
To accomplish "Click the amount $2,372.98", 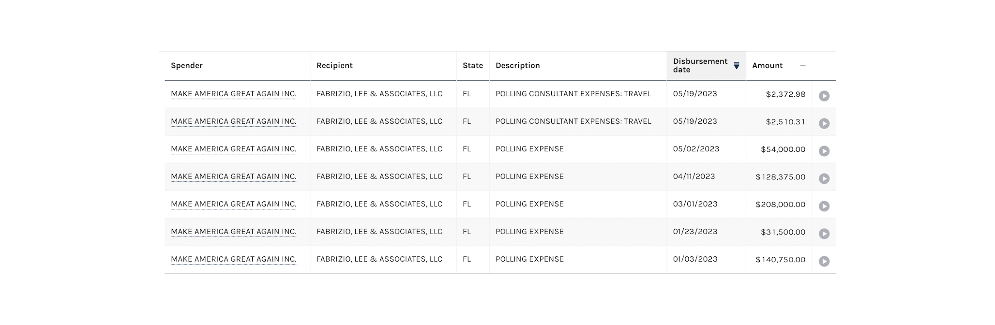I will [785, 94].
